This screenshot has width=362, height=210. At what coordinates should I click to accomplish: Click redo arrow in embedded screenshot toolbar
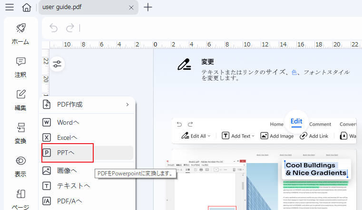point(190,125)
